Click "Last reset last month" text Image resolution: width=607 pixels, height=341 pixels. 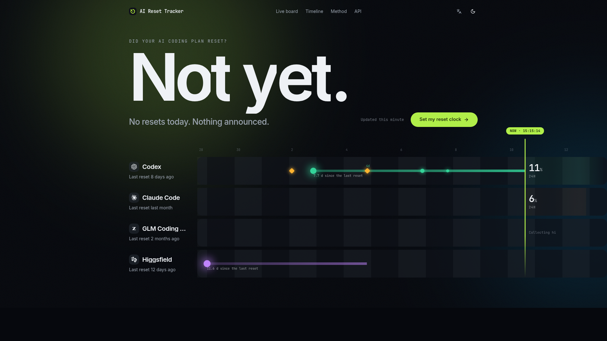pos(151,208)
